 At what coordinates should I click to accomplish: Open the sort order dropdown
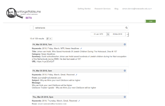tap(49, 39)
